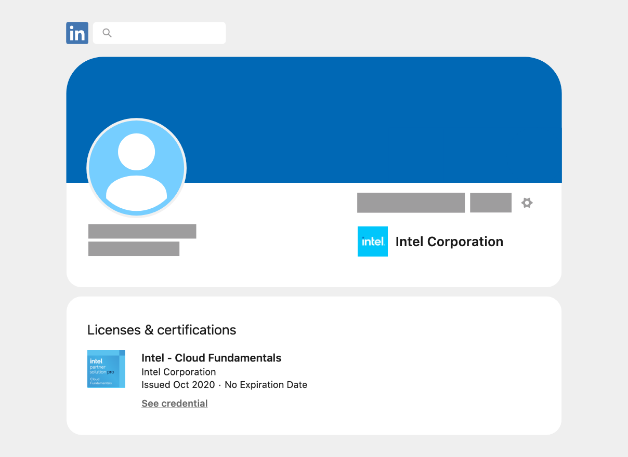Click the wide gray button beside the gear
The width and height of the screenshot is (628, 457).
coord(411,203)
